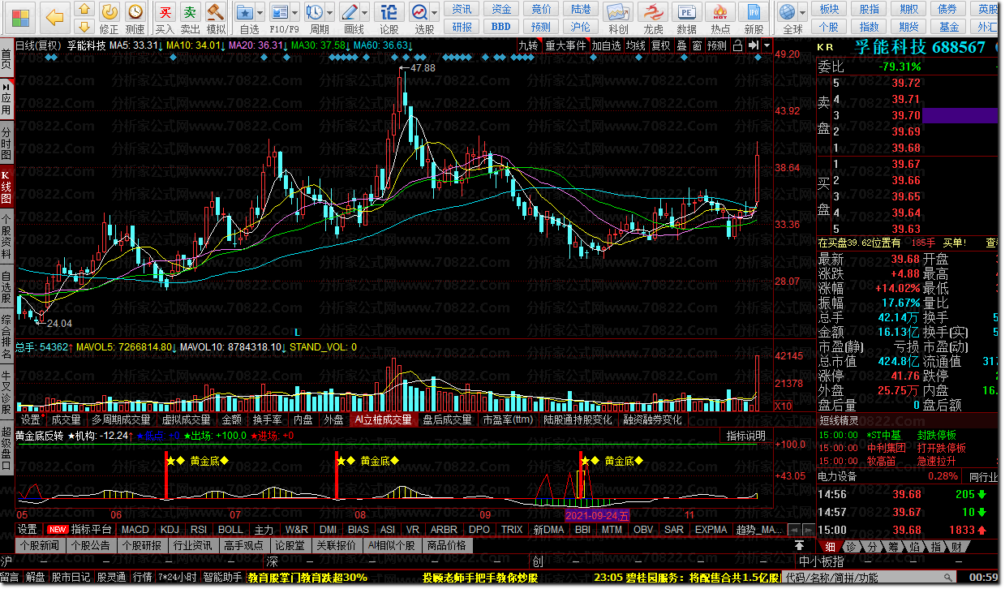Open the 选股 stock screener icon
The image size is (1005, 589).
(420, 12)
